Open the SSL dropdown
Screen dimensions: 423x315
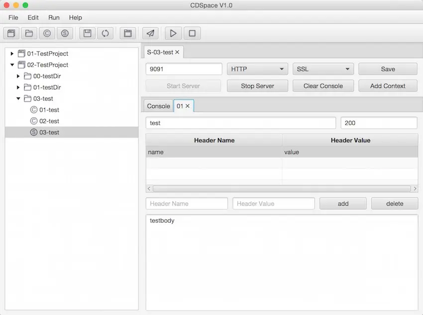coord(323,69)
